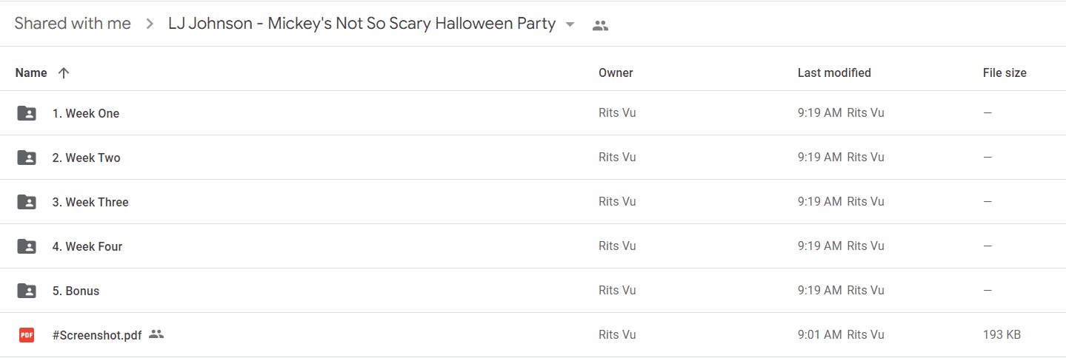This screenshot has height=358, width=1066.
Task: Click the shared folder icon for Week Two
Action: coord(27,158)
